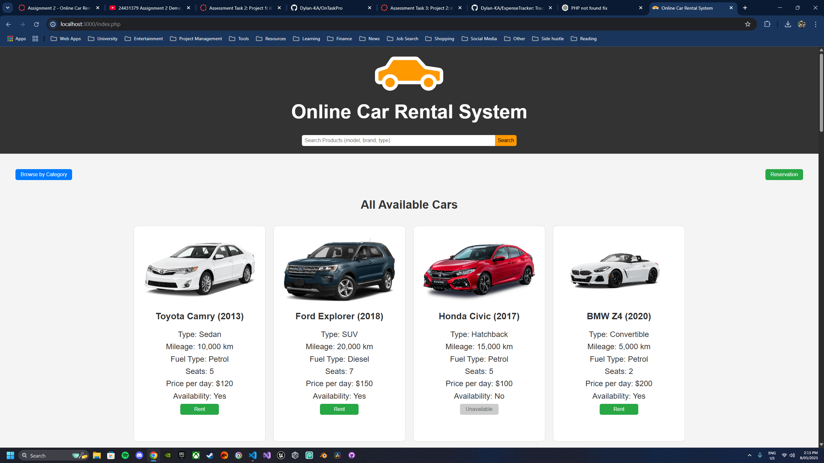This screenshot has width=824, height=463.
Task: Open Visual Studio from the taskbar
Action: click(x=267, y=455)
